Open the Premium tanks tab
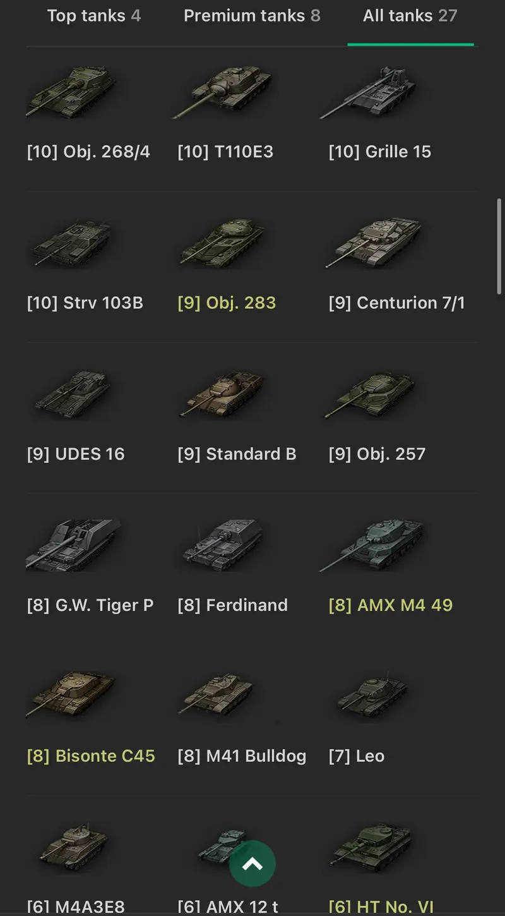505x916 pixels. pos(252,16)
